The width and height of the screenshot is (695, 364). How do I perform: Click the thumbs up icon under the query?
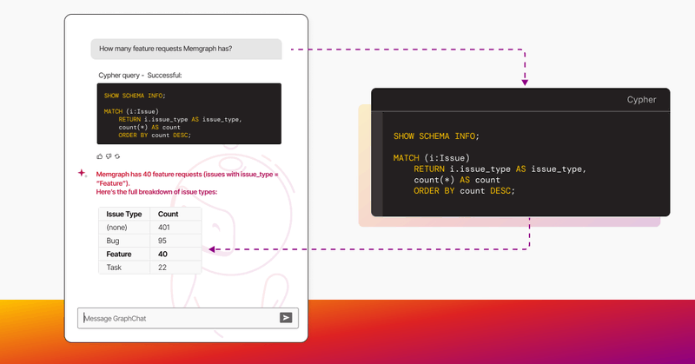[99, 156]
